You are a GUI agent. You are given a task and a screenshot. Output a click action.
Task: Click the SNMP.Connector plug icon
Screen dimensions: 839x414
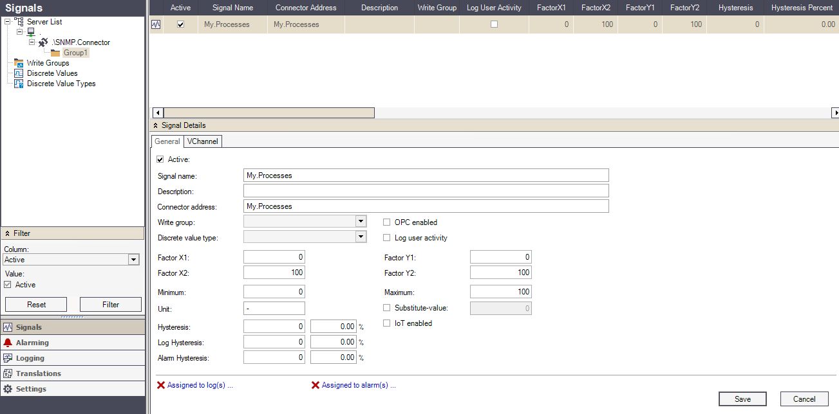43,42
